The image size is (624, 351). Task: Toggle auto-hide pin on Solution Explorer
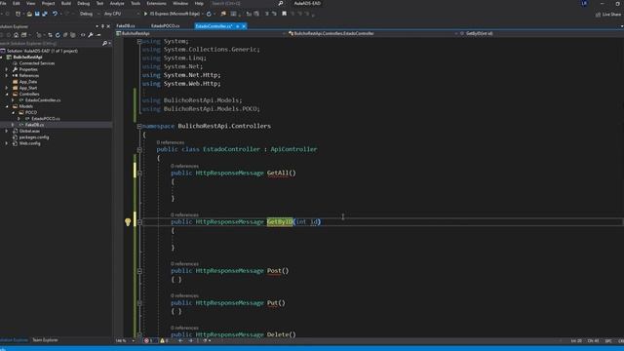coord(102,26)
